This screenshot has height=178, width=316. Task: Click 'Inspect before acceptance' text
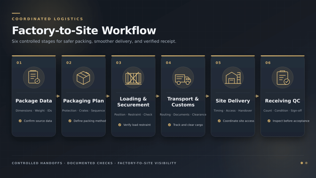[x=291, y=121]
